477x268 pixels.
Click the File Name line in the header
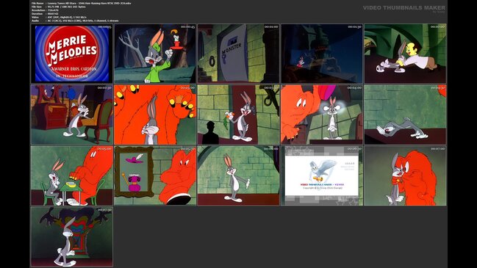82,3
